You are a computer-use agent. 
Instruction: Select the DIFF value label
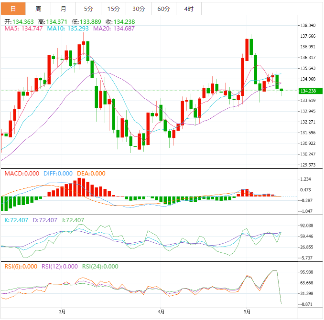58,174
